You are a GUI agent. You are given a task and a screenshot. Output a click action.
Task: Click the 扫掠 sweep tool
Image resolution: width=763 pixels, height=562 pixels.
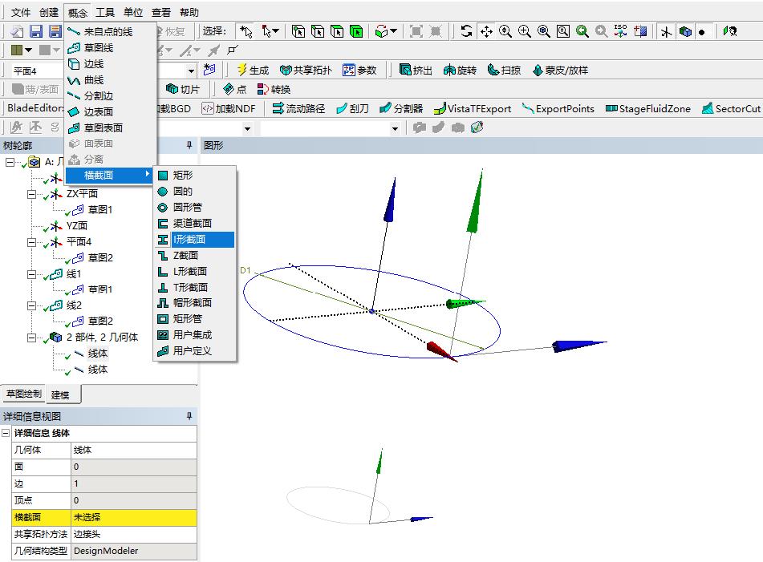coord(504,70)
